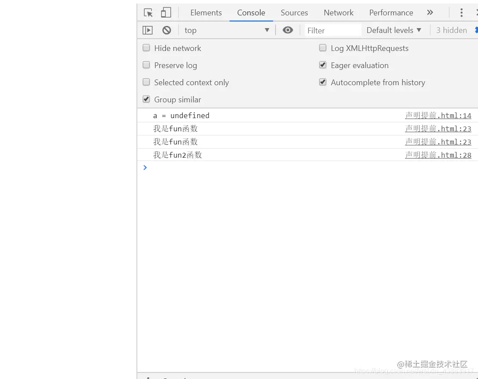The image size is (478, 379).
Task: Enable the Hide network checkbox
Action: (146, 48)
